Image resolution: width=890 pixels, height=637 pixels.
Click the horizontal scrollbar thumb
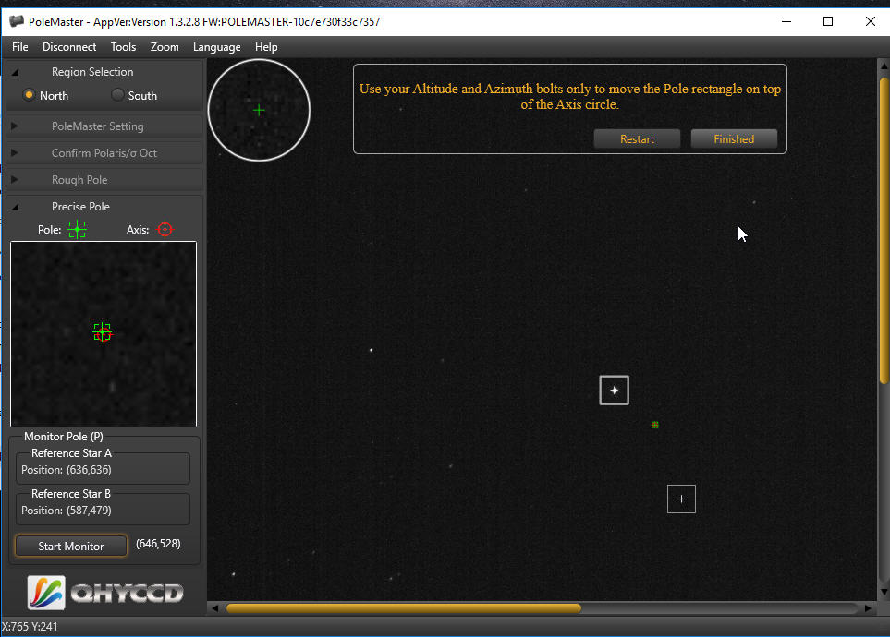coord(403,608)
